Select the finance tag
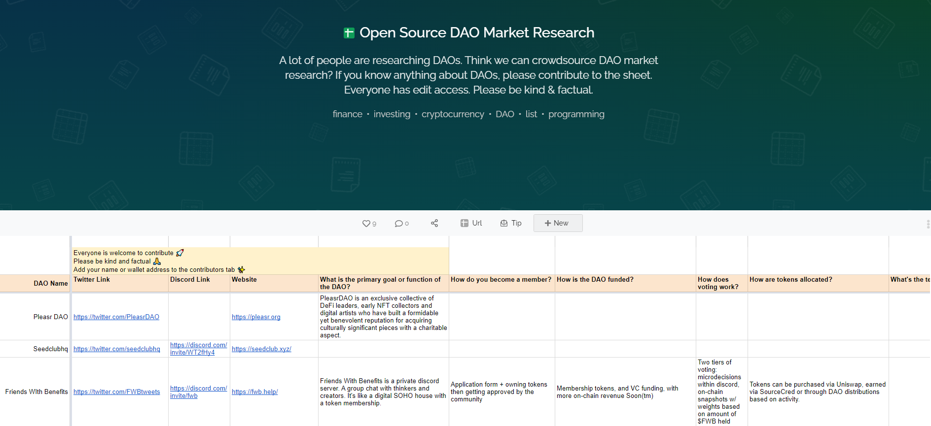The height and width of the screenshot is (426, 931). [x=347, y=114]
